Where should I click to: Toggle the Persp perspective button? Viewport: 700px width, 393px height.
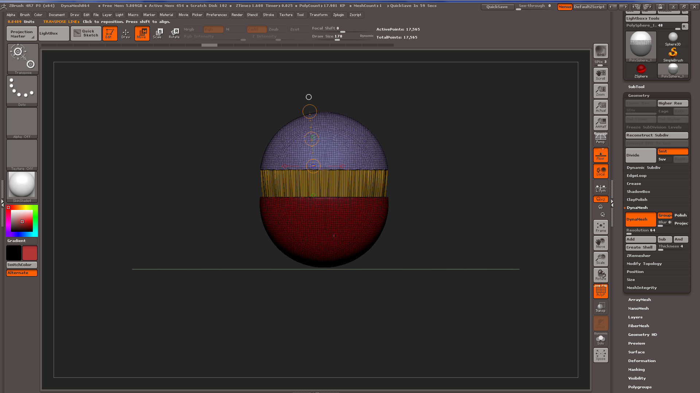click(x=600, y=138)
